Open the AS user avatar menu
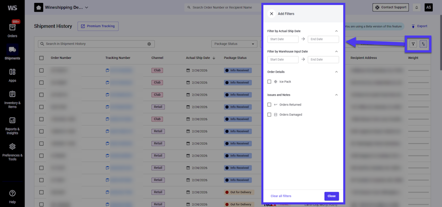442x207 pixels. [428, 8]
